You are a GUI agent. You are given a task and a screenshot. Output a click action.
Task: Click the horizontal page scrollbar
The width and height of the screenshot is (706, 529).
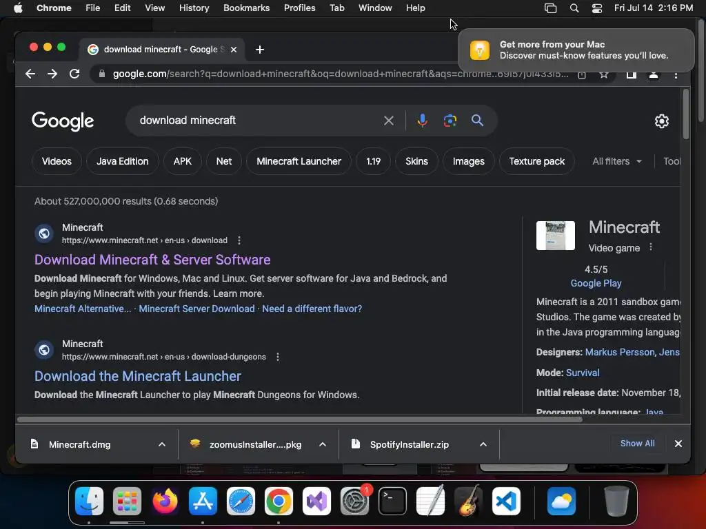299,419
